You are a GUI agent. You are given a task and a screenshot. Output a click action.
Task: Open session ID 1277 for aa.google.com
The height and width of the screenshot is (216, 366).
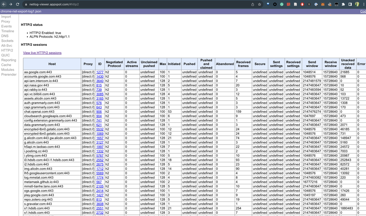click(x=100, y=72)
